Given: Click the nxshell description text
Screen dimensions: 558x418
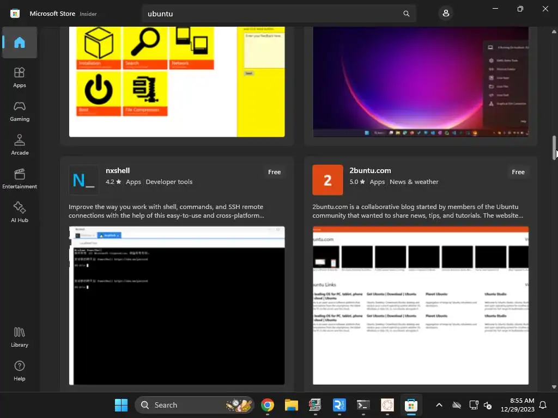Looking at the screenshot, I should click(166, 211).
